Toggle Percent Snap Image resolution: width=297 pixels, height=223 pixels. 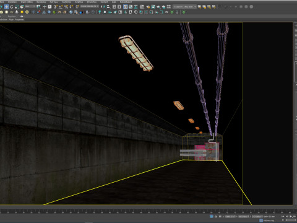point(66,7)
